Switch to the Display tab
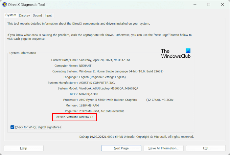The height and width of the screenshot is (155, 230). (x=24, y=15)
